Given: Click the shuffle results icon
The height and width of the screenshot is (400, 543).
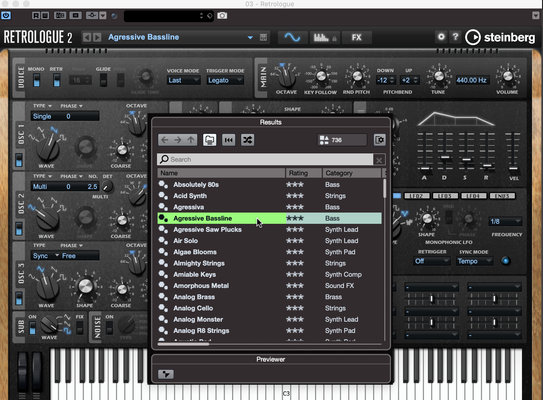Looking at the screenshot, I should click(x=247, y=140).
